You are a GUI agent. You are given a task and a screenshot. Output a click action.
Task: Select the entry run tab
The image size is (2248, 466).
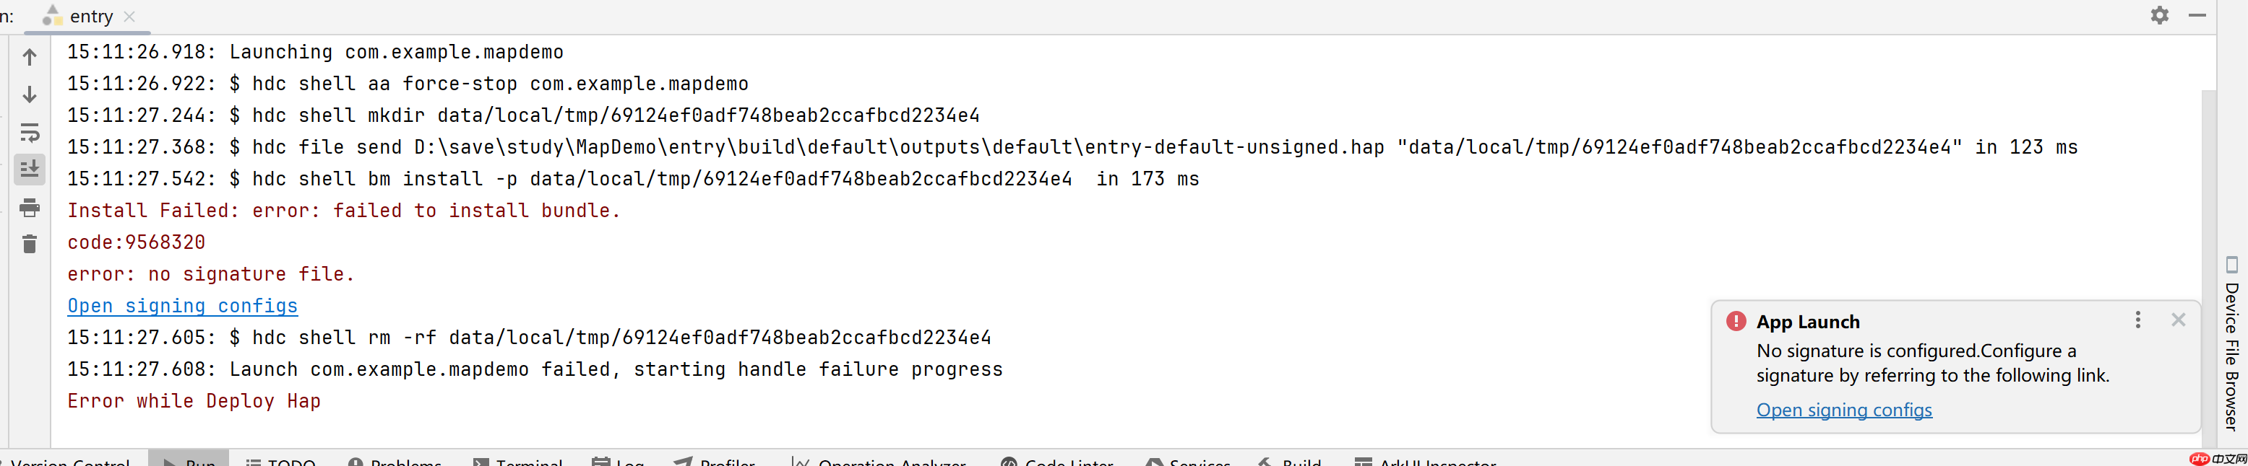pos(90,17)
